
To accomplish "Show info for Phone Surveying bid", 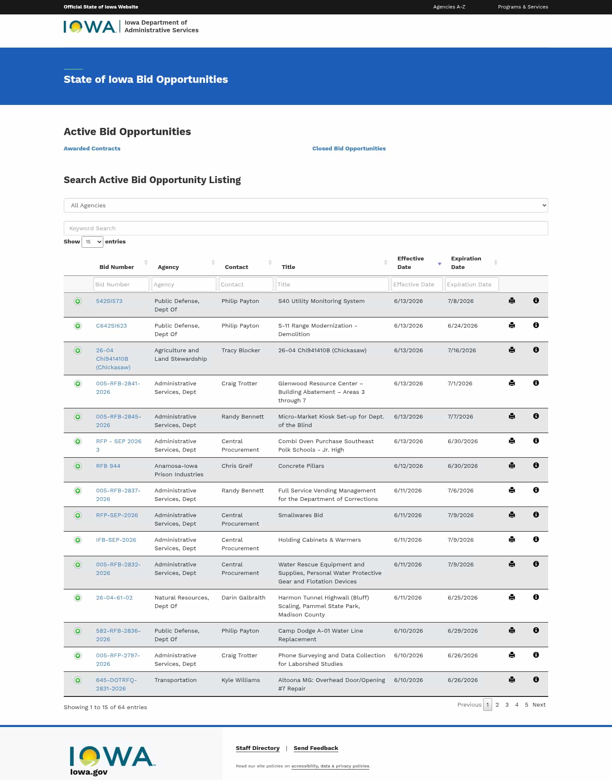I will coord(536,655).
